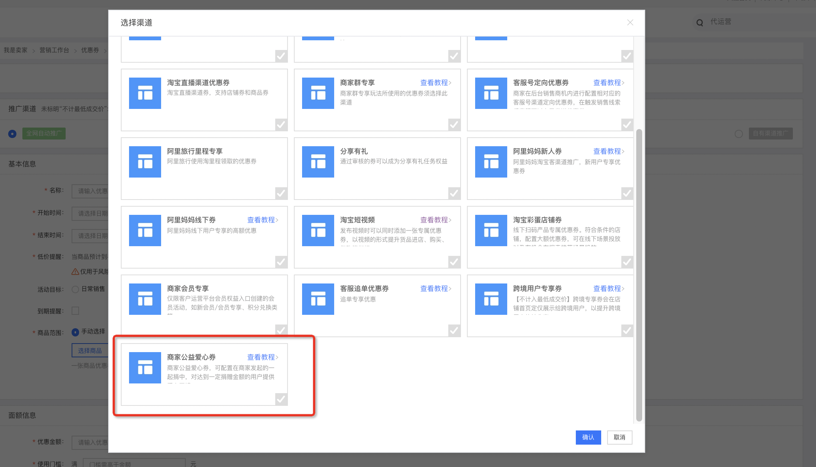This screenshot has height=467, width=816.
Task: Click the 商家公益爱心券 channel icon
Action: click(145, 368)
